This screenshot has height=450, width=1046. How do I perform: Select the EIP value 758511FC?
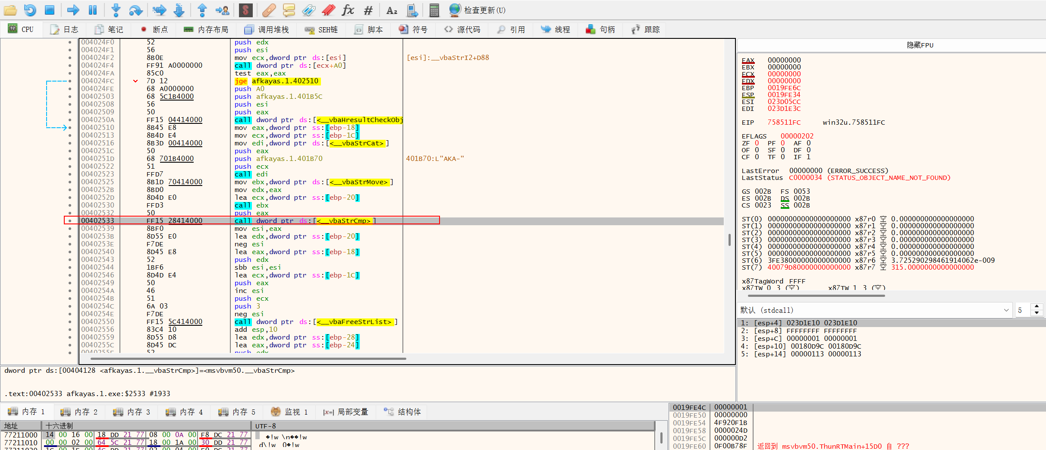[784, 123]
